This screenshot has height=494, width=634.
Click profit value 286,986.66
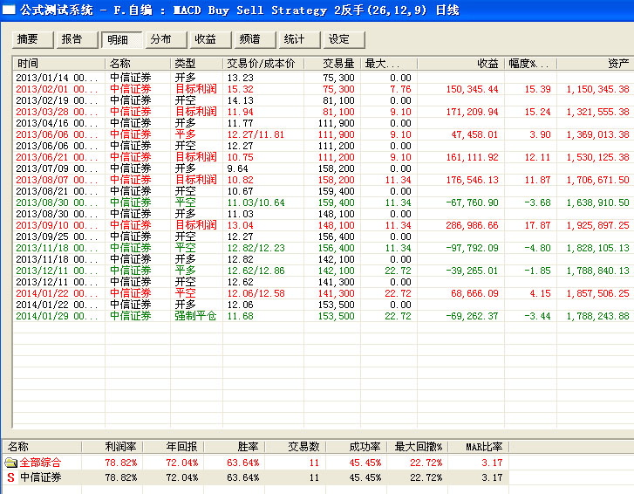[x=472, y=225]
